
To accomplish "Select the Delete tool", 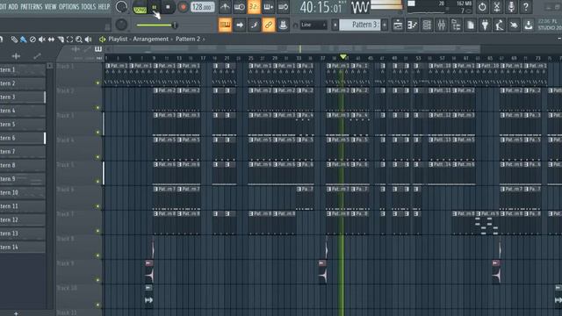I will tap(32, 39).
